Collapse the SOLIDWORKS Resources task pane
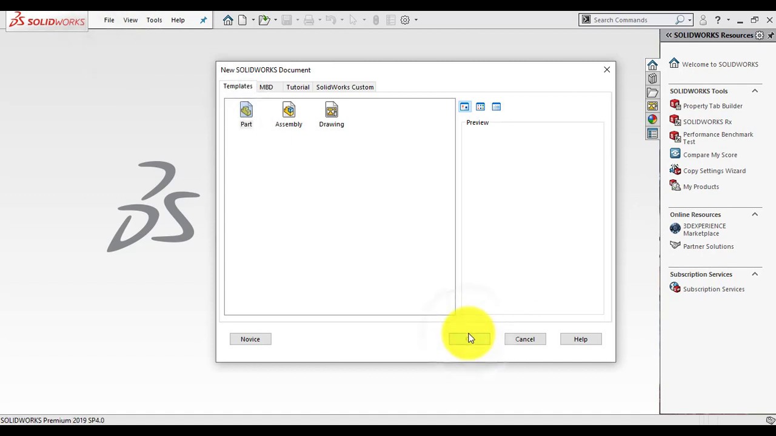 pyautogui.click(x=669, y=35)
